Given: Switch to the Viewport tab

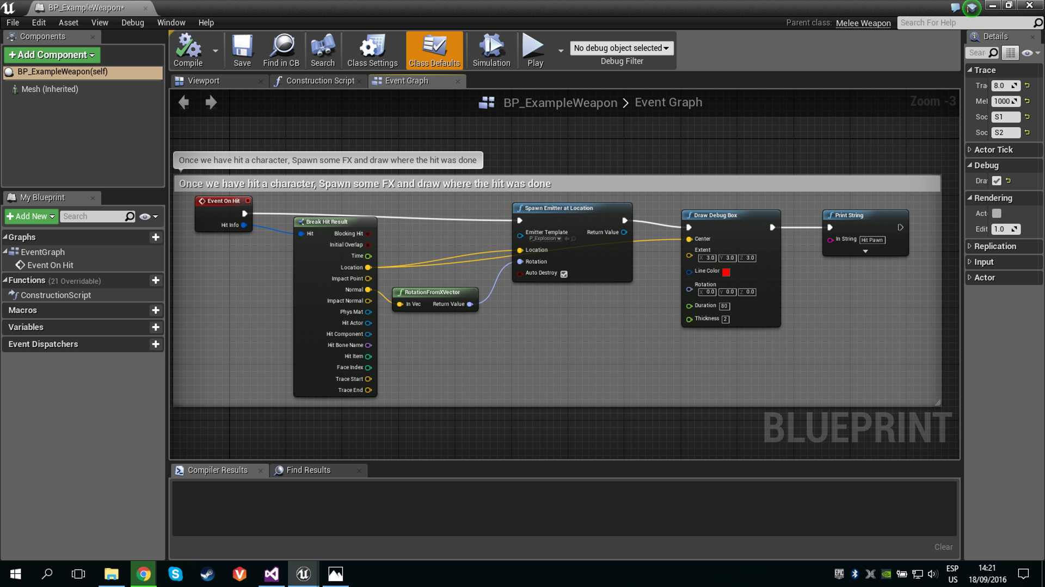Looking at the screenshot, I should click(x=218, y=80).
